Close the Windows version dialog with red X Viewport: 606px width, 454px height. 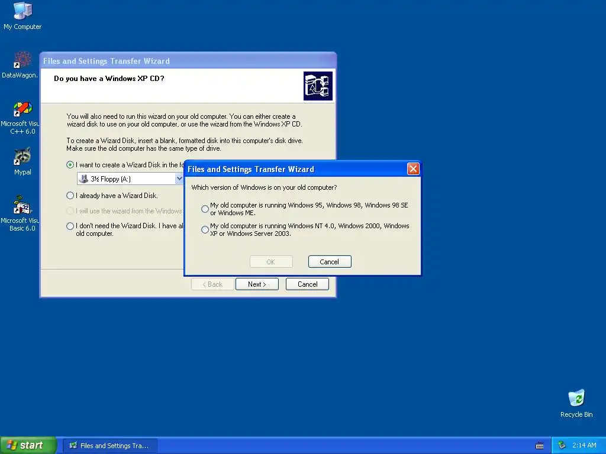click(x=413, y=168)
